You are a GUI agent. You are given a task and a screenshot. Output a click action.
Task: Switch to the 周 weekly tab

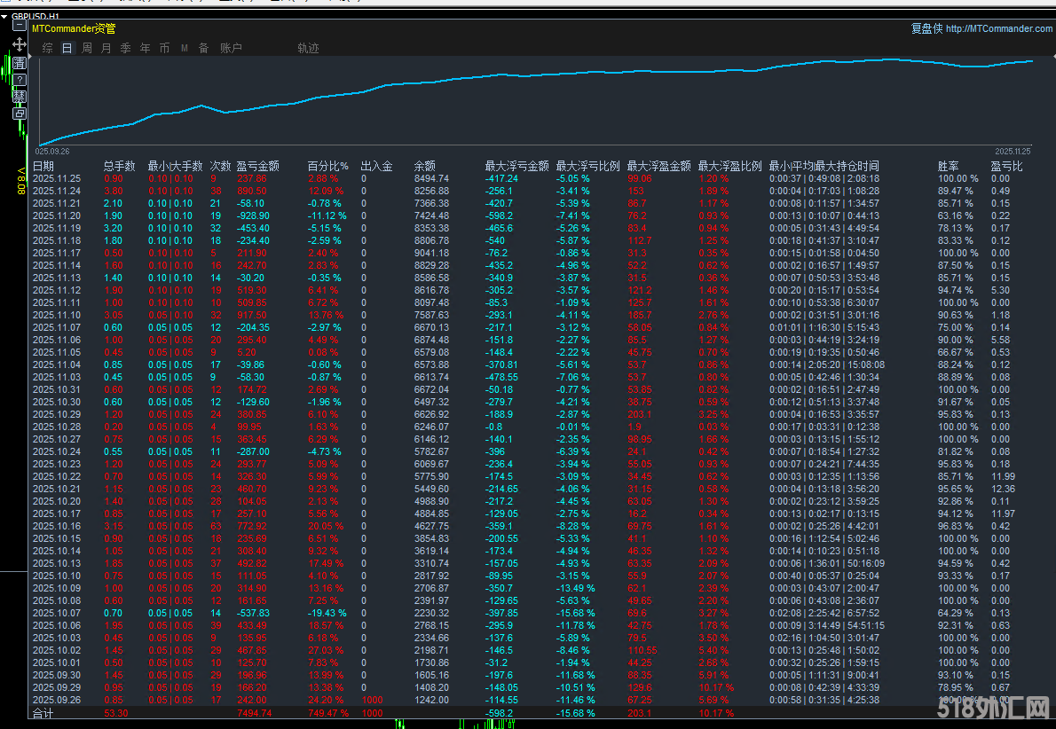(x=86, y=49)
